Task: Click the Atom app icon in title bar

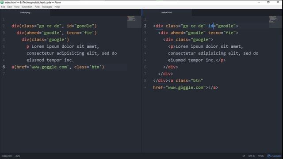Action: (x=2, y=2)
